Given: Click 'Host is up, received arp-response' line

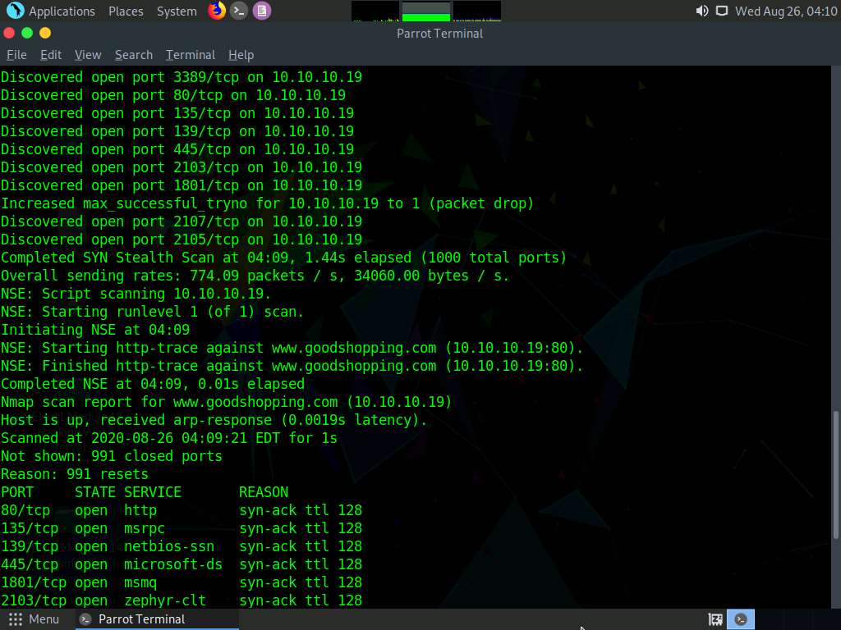Looking at the screenshot, I should point(214,420).
